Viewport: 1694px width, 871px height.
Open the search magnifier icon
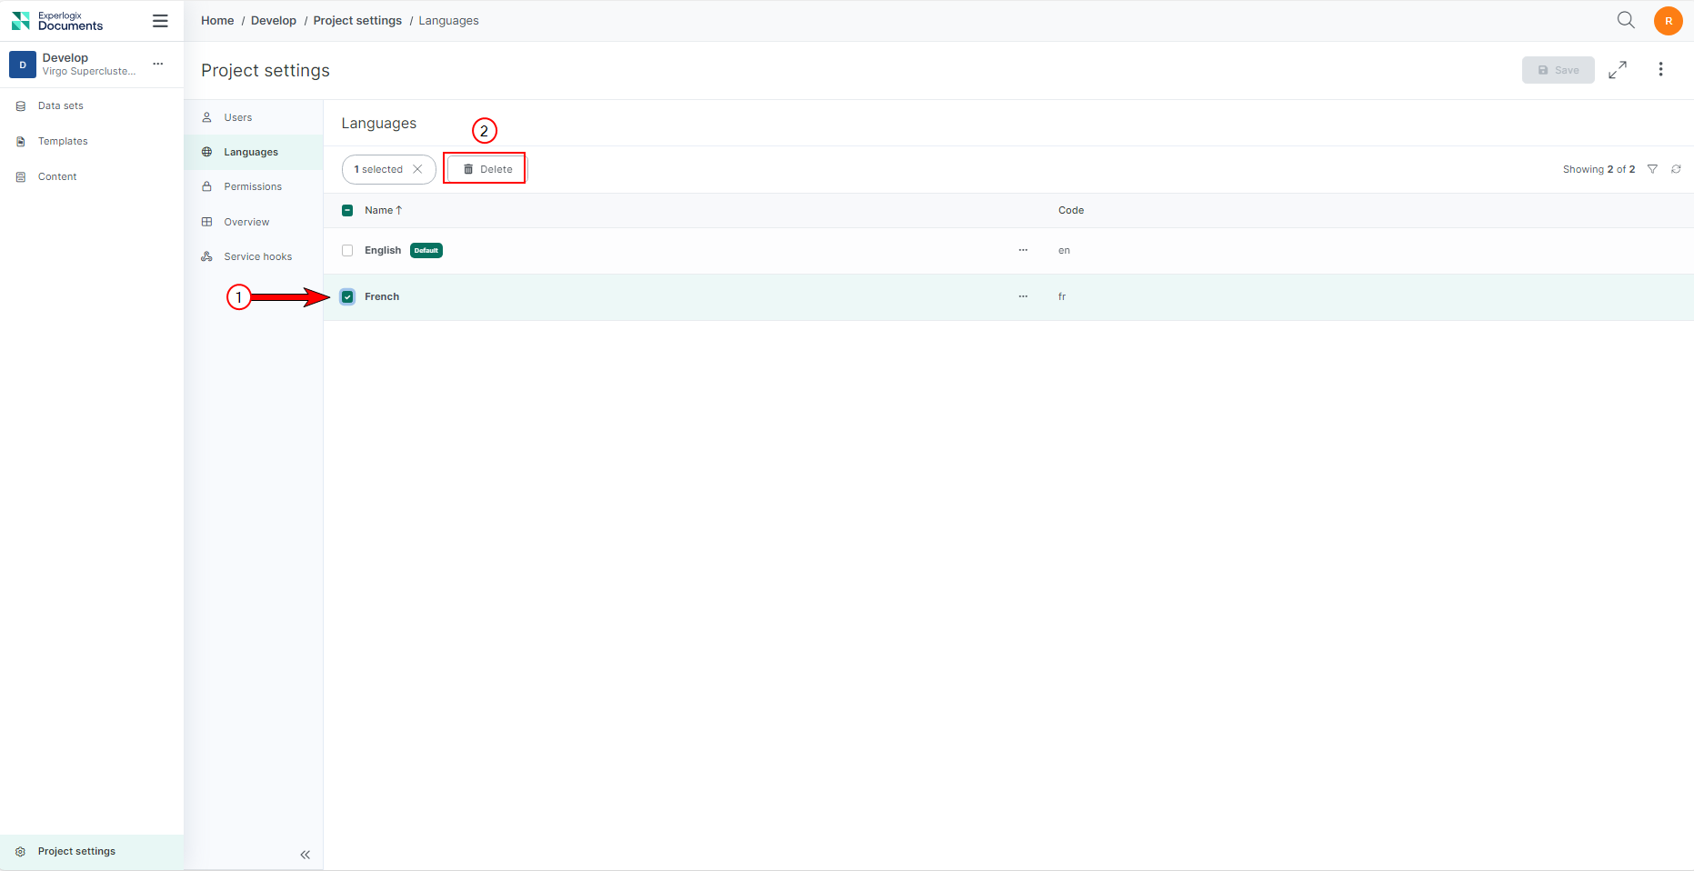1626,20
